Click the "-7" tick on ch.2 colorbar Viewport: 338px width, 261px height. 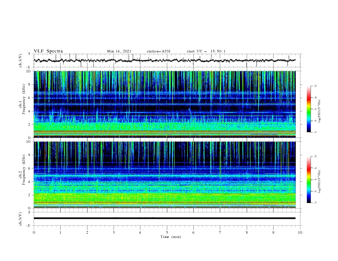315,203
